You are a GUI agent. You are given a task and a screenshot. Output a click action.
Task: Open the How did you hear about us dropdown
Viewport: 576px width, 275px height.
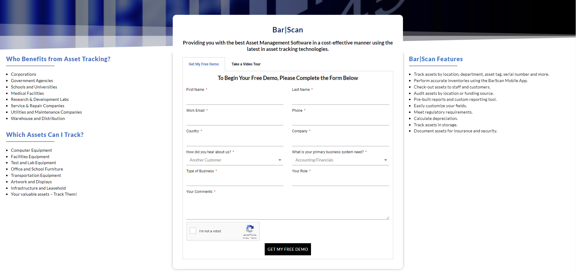235,160
